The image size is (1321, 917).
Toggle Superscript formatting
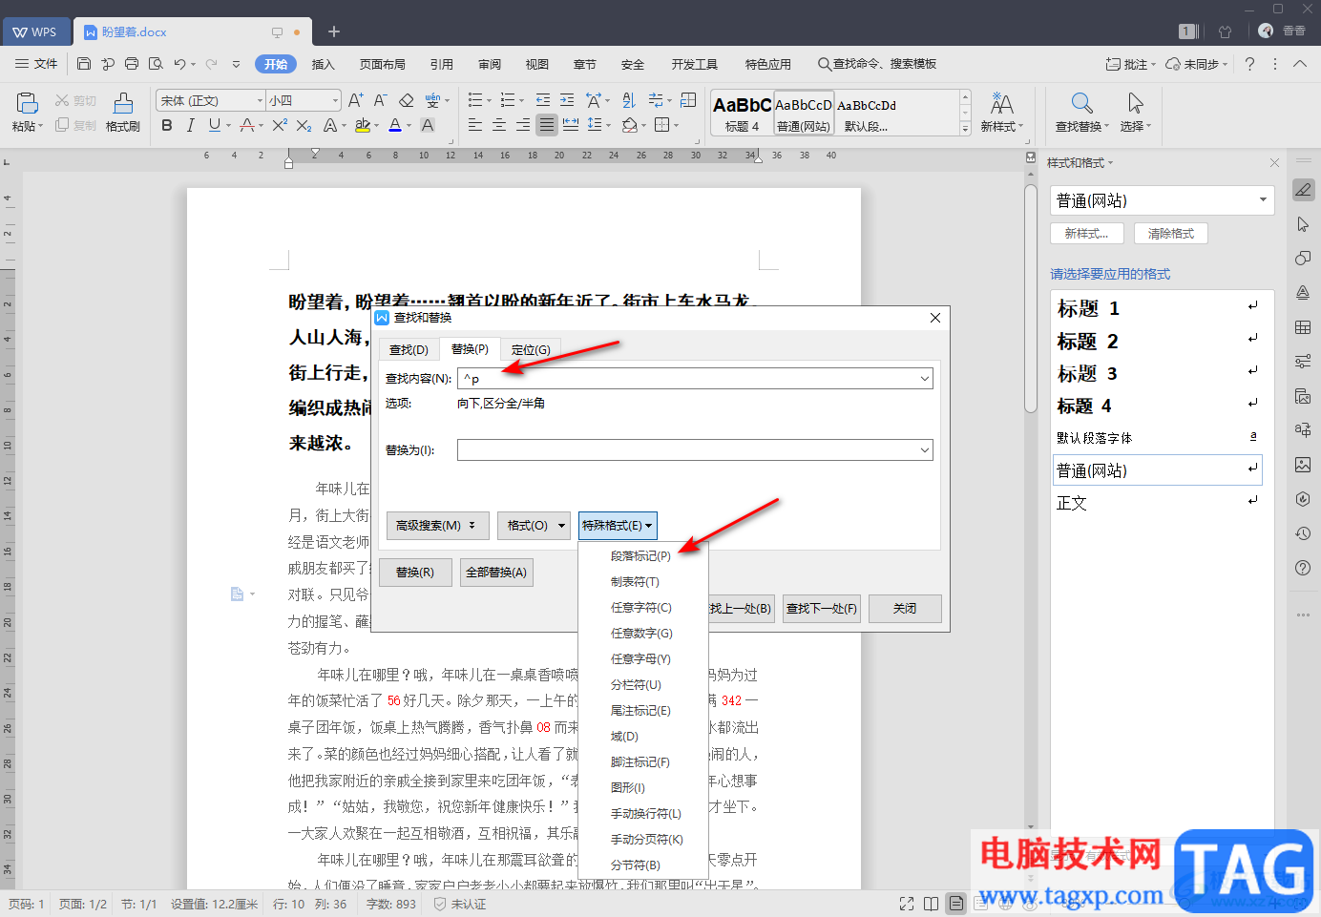point(280,125)
